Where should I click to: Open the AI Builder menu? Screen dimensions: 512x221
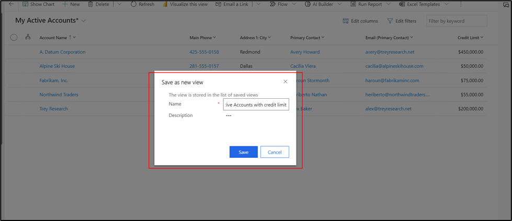tap(340, 4)
